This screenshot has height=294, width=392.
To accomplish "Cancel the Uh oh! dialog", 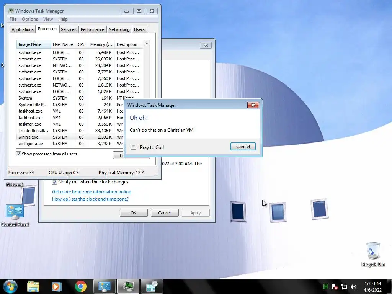I will click(243, 147).
